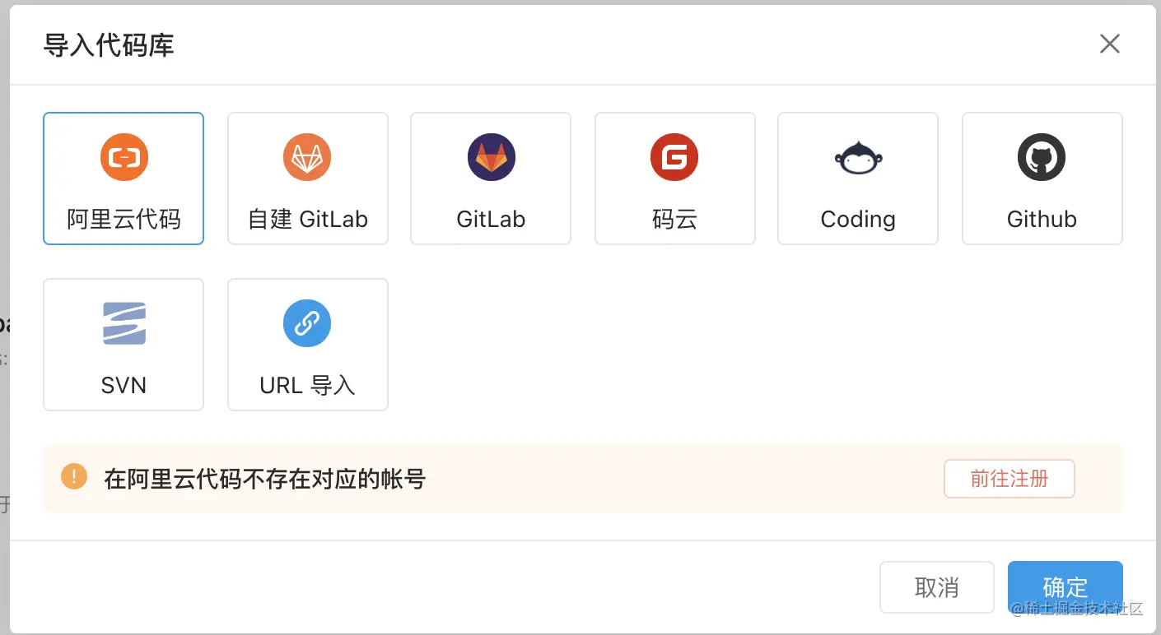Confirm the import with 确定
Image resolution: width=1161 pixels, height=635 pixels.
pyautogui.click(x=1065, y=587)
